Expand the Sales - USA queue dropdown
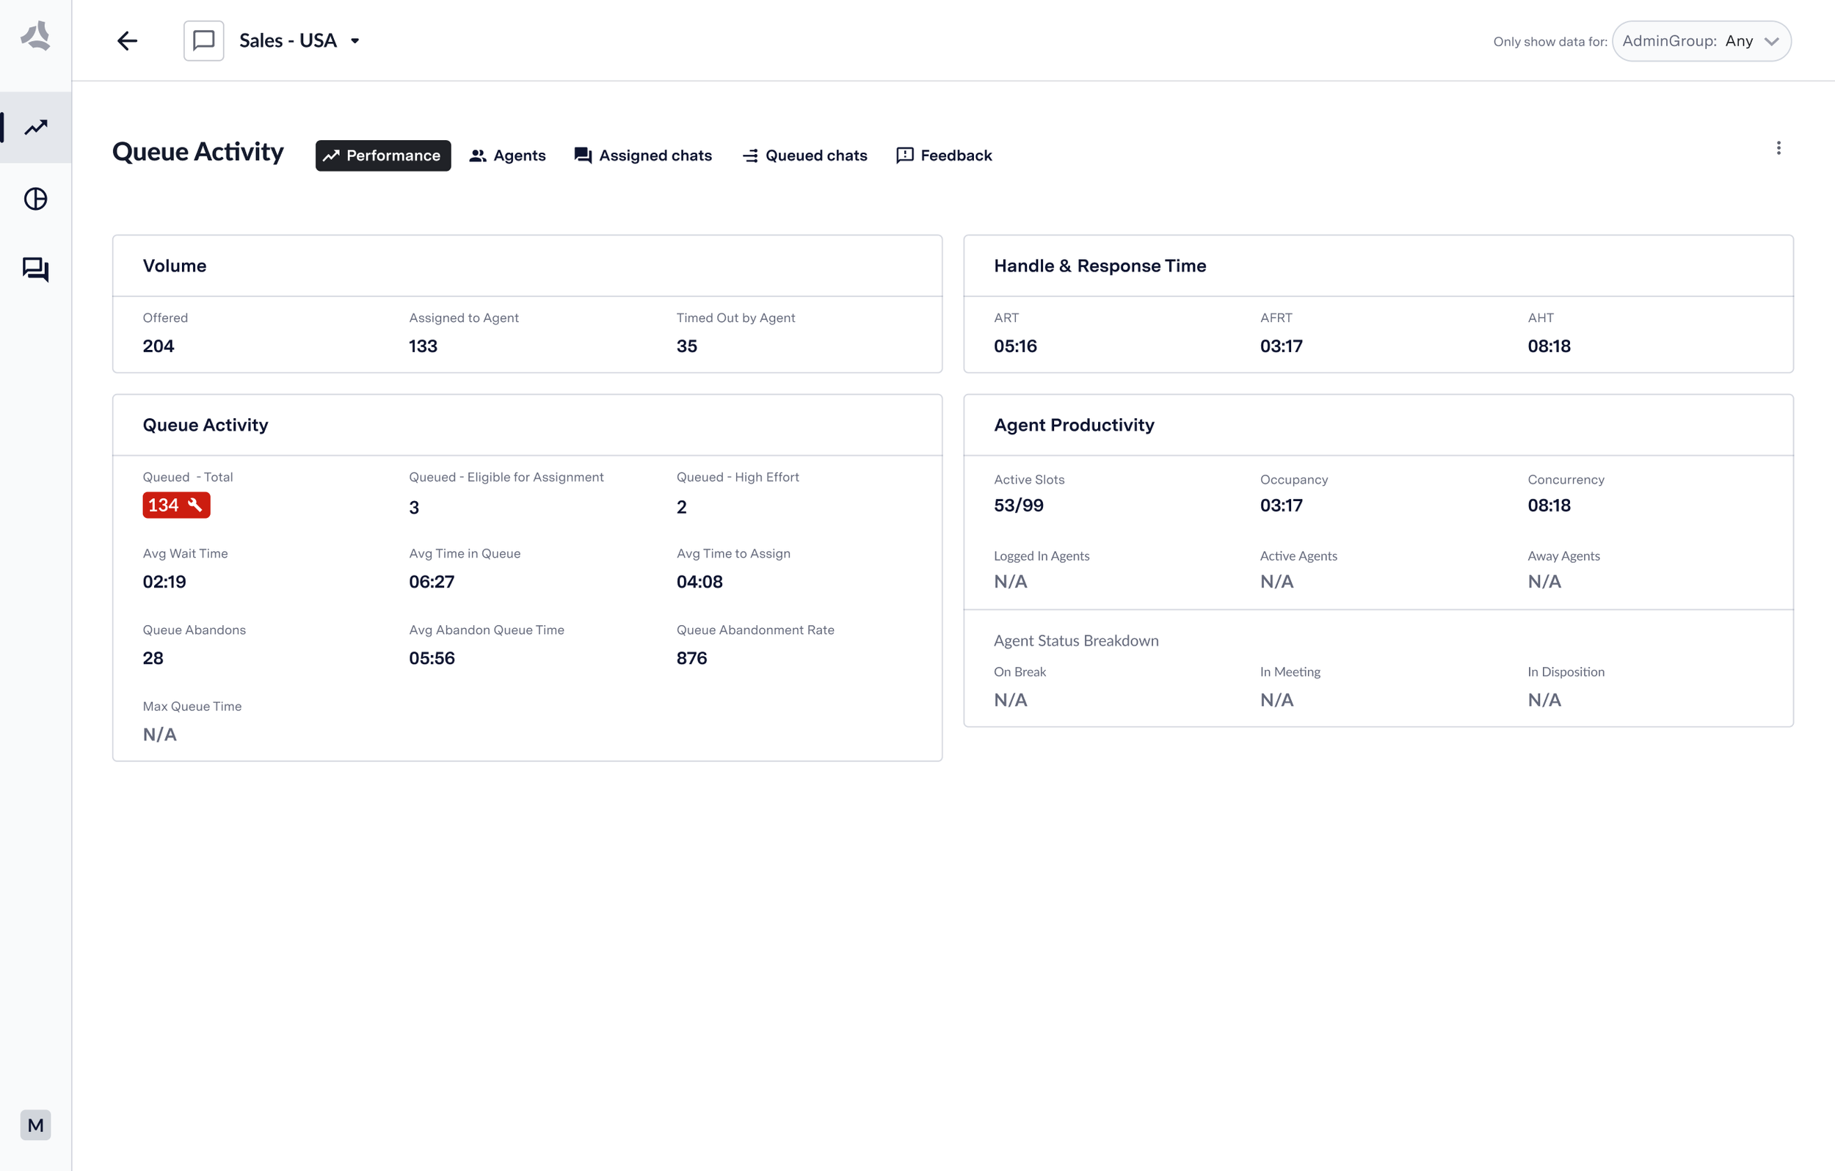 pos(355,41)
